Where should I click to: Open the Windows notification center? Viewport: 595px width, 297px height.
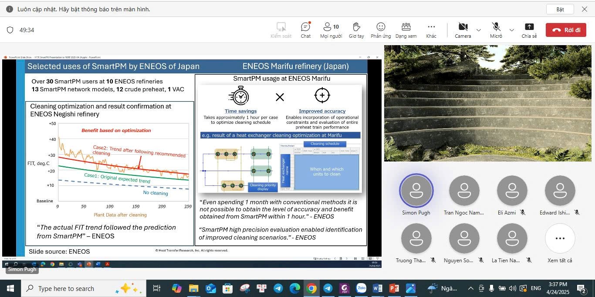click(581, 288)
